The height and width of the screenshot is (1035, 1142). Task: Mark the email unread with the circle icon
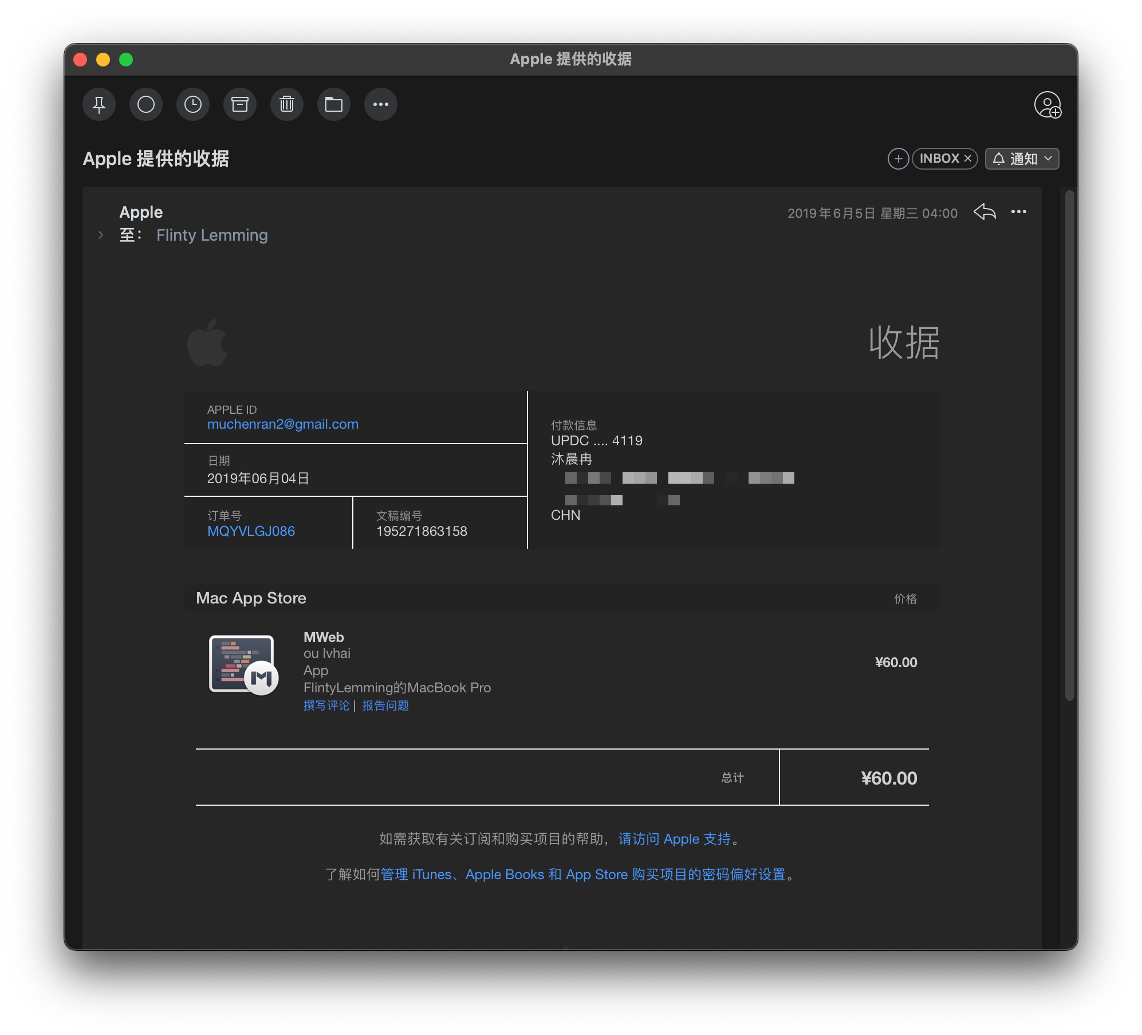coord(146,104)
